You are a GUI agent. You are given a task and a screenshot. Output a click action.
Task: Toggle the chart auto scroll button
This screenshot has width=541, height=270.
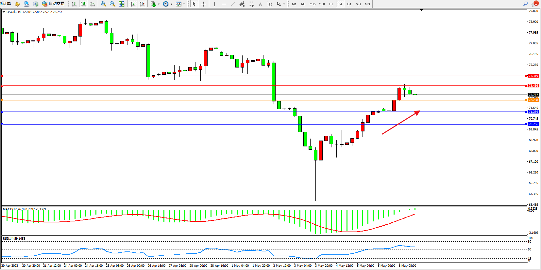point(133,4)
